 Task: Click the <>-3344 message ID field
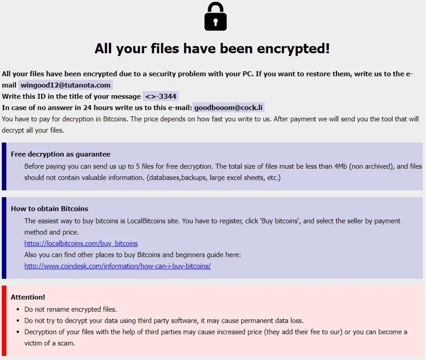[x=160, y=96]
